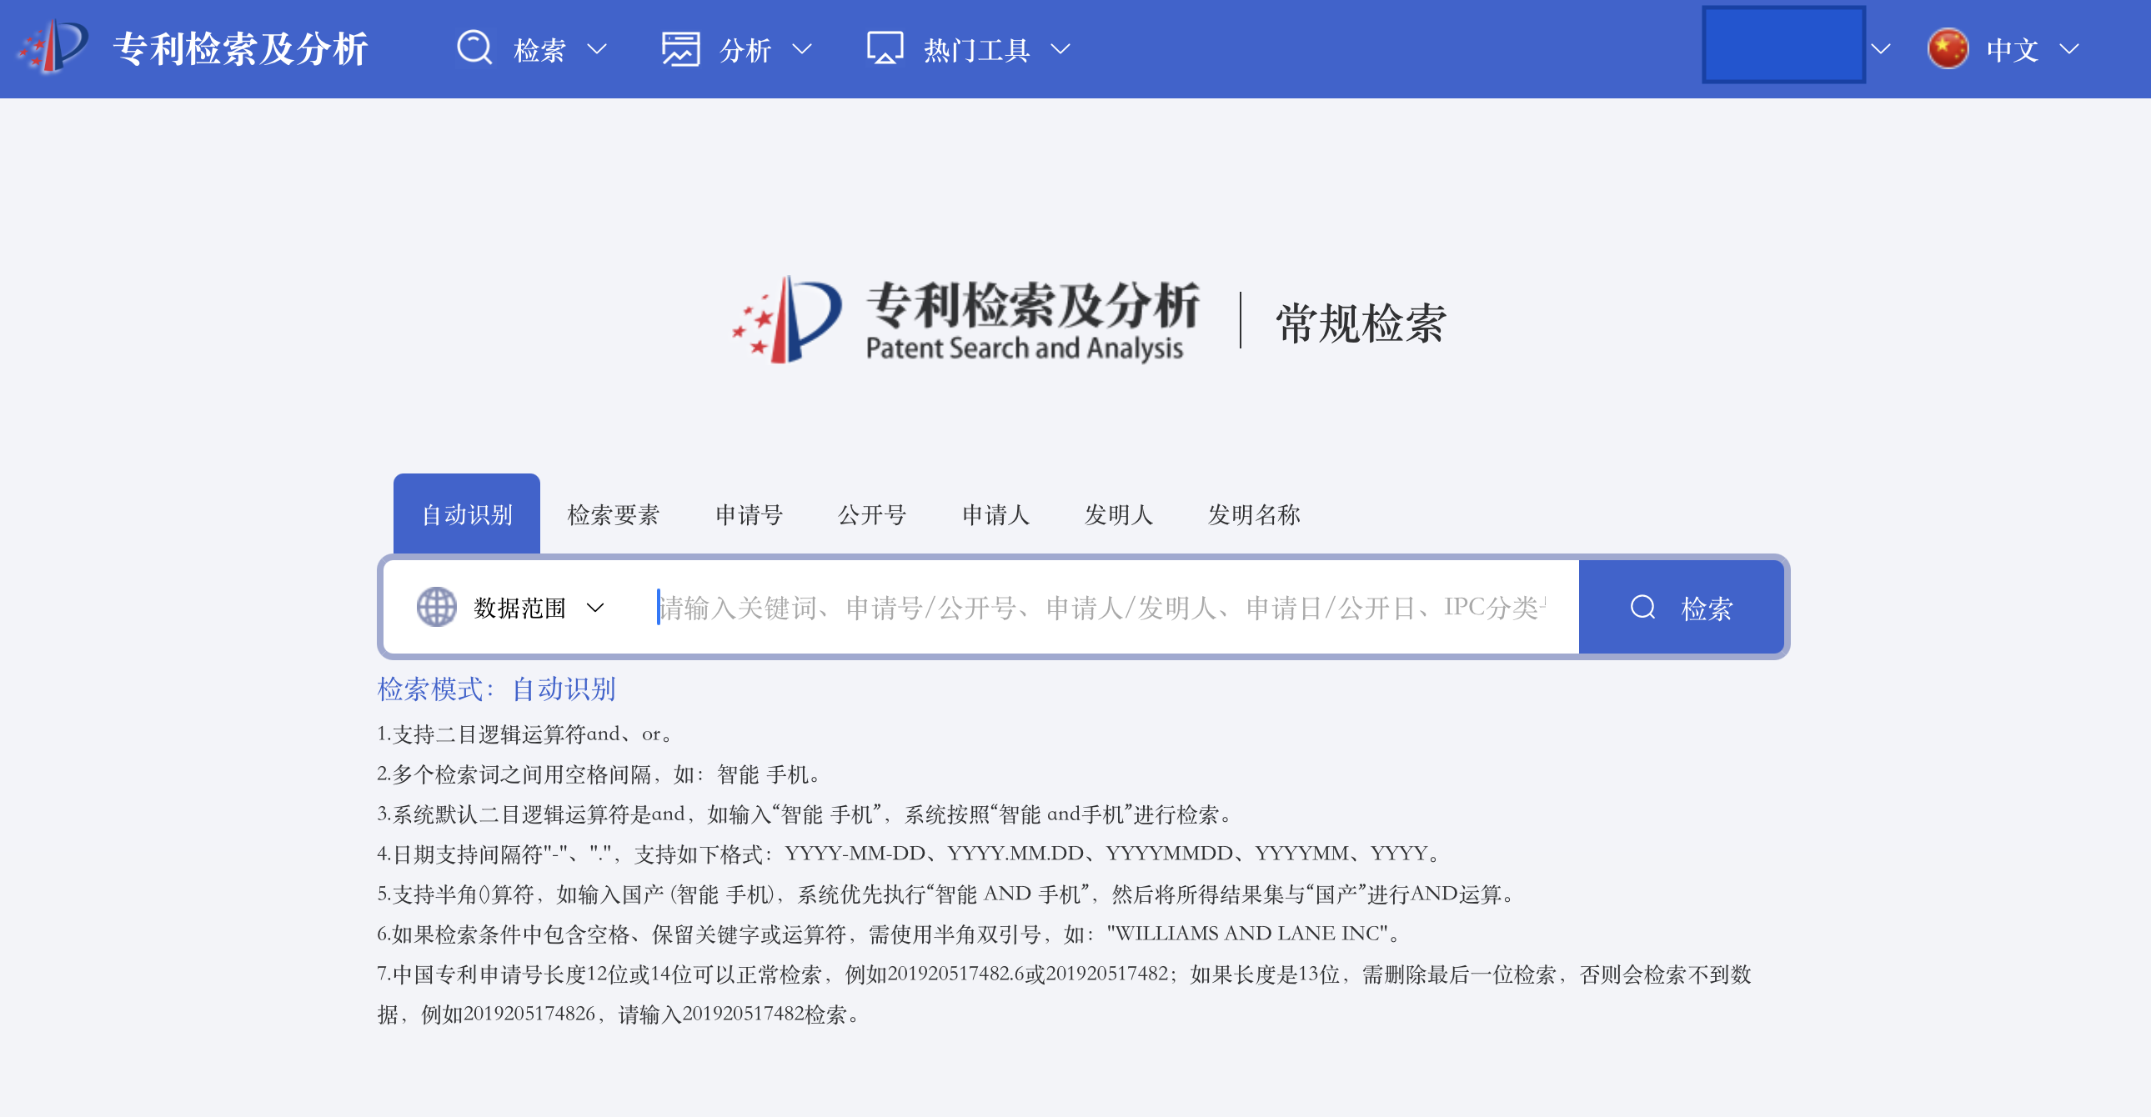Click the blue user account box in header

coord(1783,44)
